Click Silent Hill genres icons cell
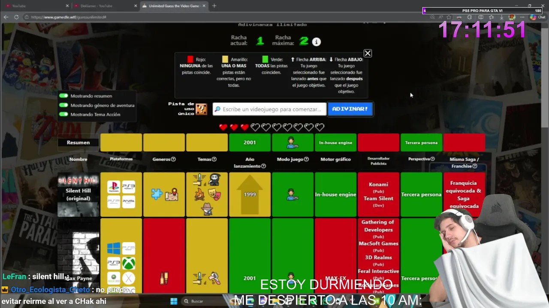 coord(164,194)
